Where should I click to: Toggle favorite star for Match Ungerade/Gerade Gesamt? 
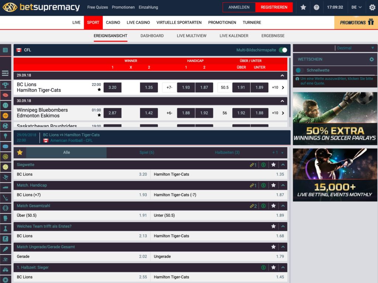click(274, 247)
